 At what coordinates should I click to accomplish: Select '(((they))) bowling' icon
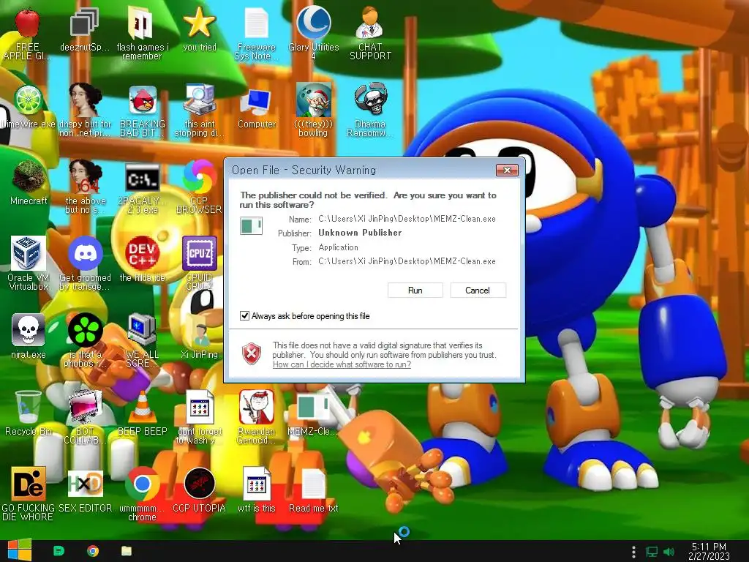(313, 111)
